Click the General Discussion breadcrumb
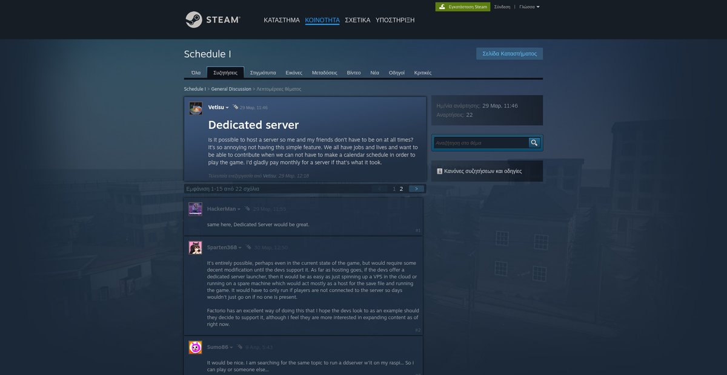727x375 pixels. [x=231, y=89]
